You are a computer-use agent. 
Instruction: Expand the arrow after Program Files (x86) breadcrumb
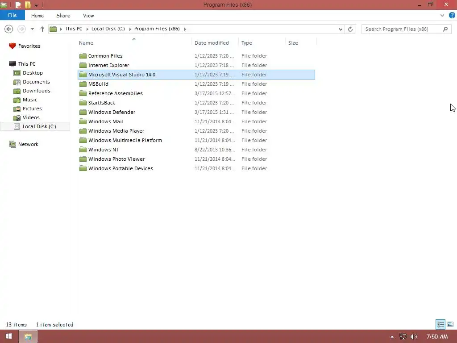click(x=185, y=29)
